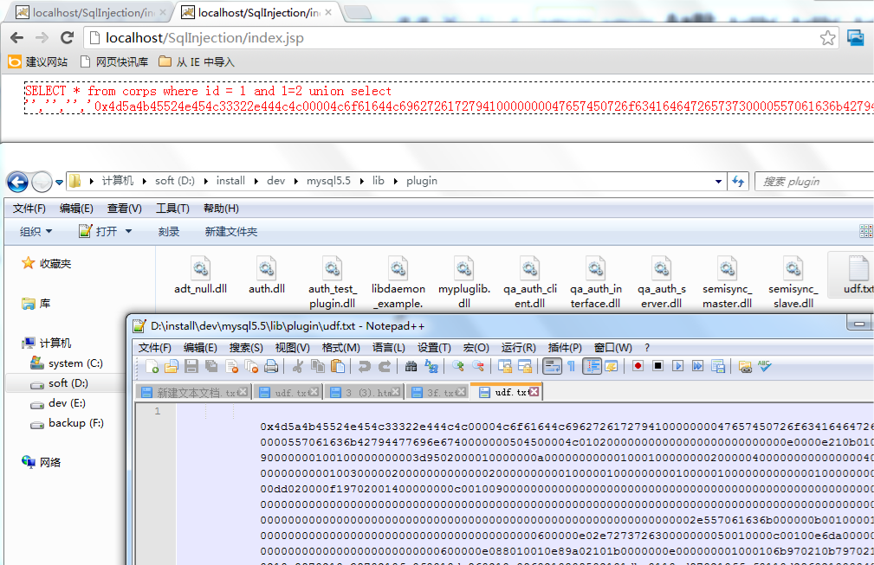Image resolution: width=874 pixels, height=565 pixels.
Task: Click the spell check ABC icon
Action: click(x=765, y=367)
